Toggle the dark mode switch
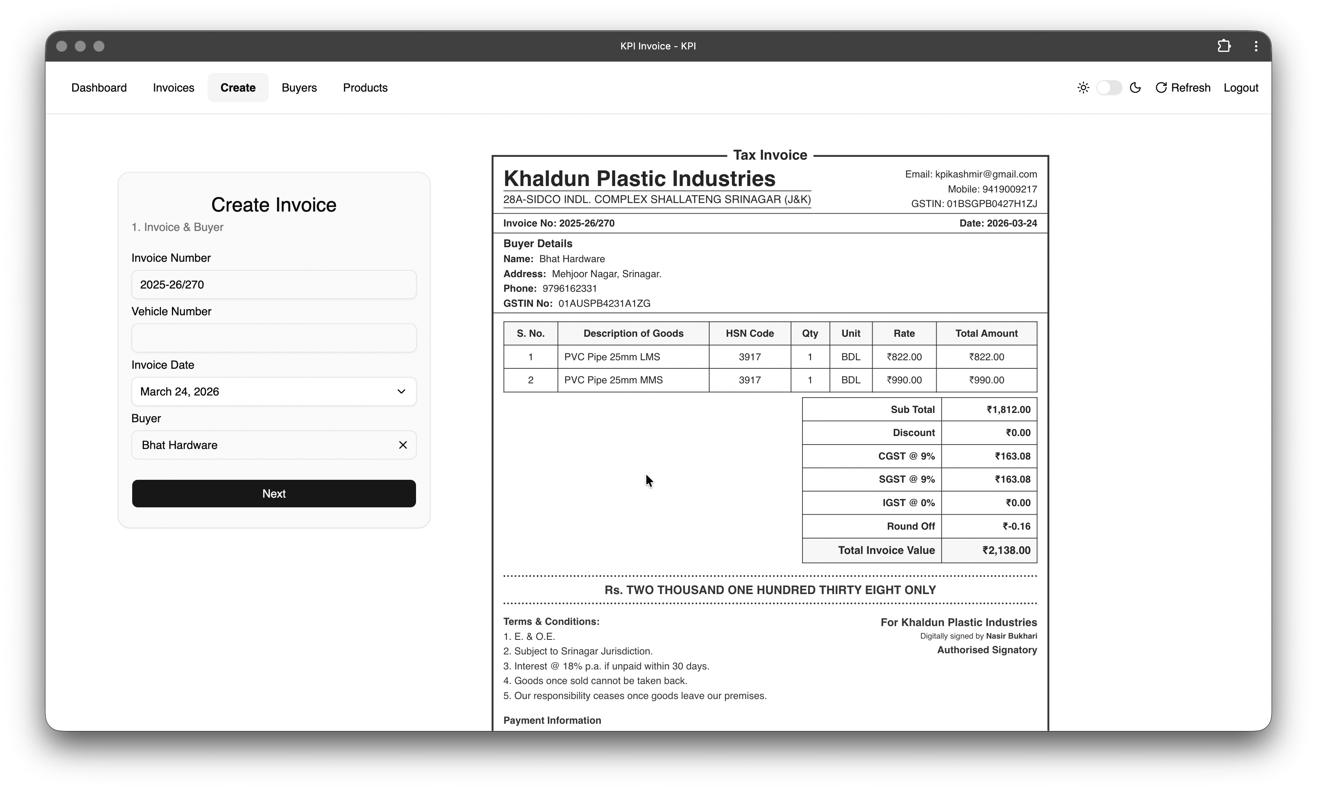Image resolution: width=1317 pixels, height=791 pixels. click(1109, 88)
